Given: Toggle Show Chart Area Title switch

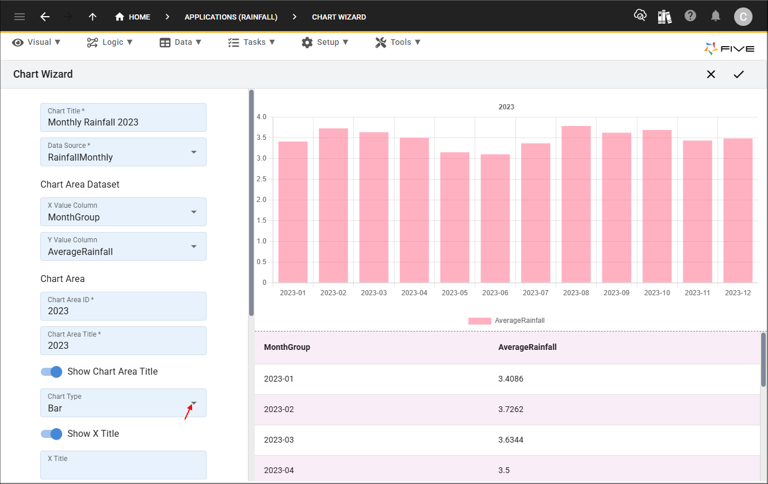Looking at the screenshot, I should [x=52, y=372].
